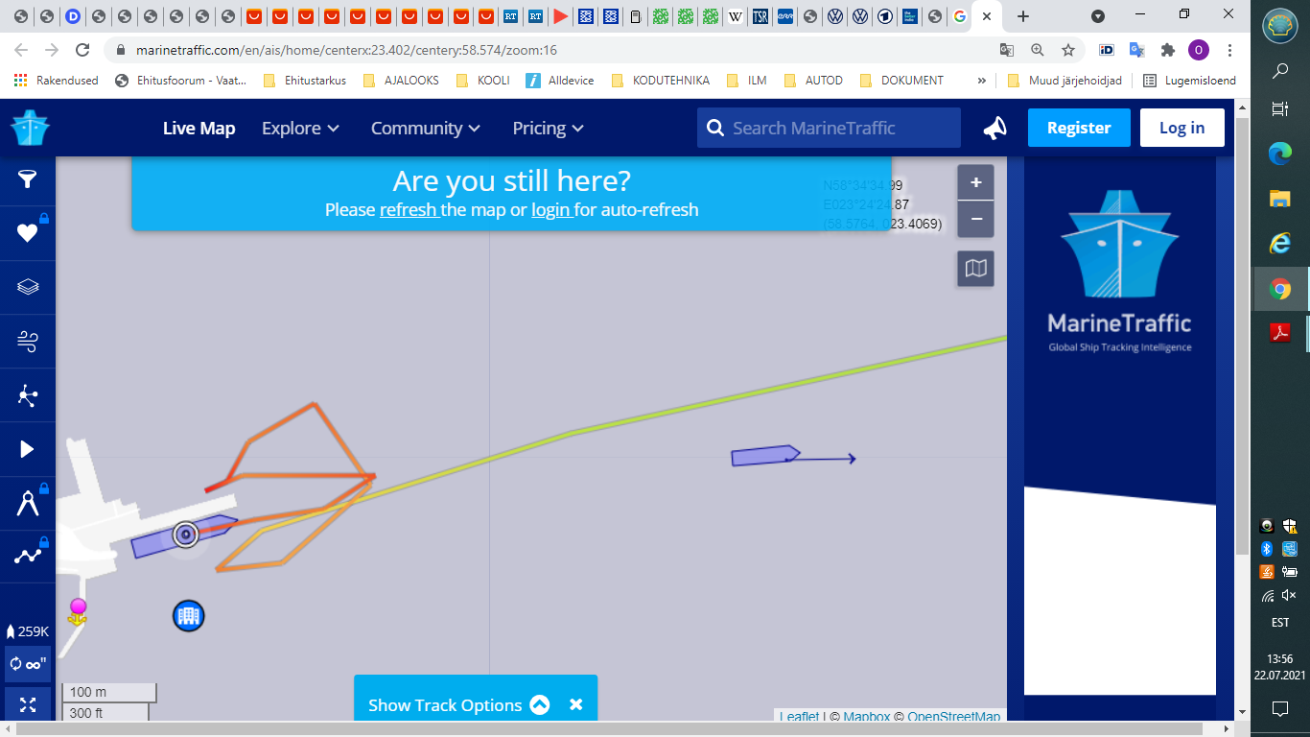Open the Community dropdown menu
The height and width of the screenshot is (737, 1310).
point(425,129)
